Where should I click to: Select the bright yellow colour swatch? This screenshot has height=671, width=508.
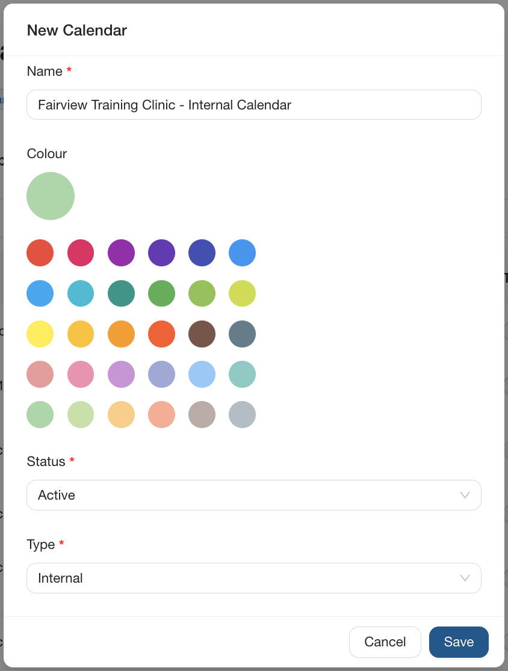coord(40,334)
